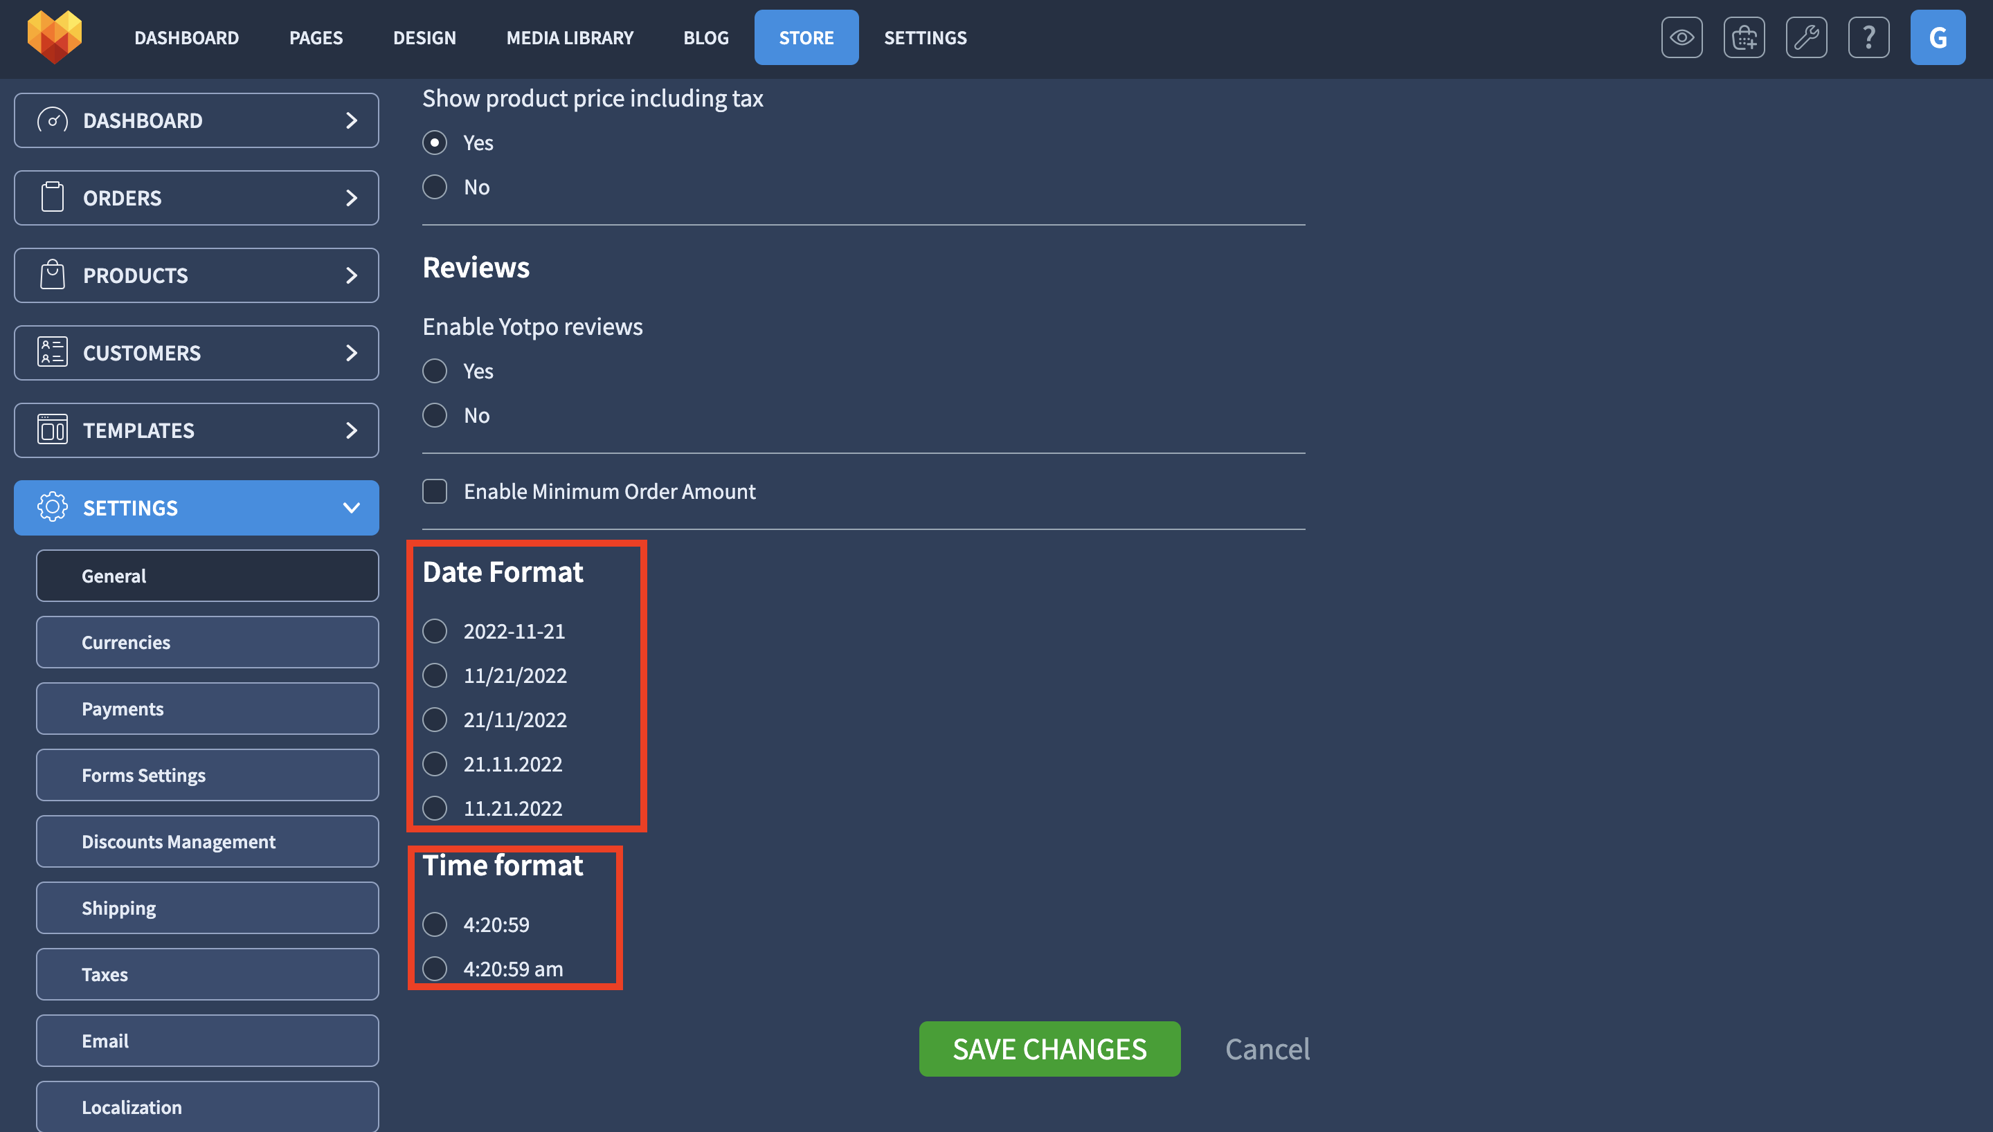Open Shipping settings
Screen dimensions: 1993x1132
[208, 908]
